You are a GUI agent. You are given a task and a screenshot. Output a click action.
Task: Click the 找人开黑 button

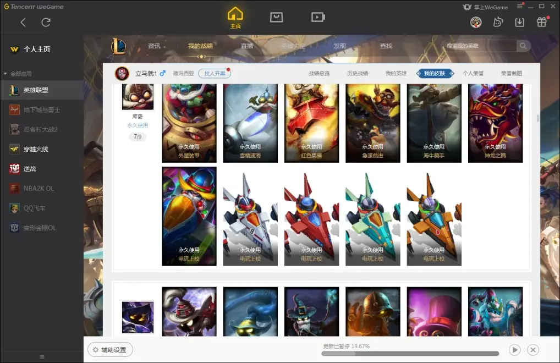click(215, 74)
